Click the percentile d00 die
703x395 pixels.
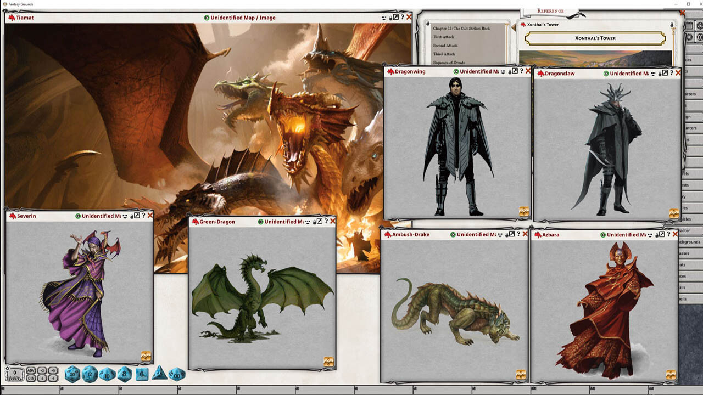click(177, 375)
